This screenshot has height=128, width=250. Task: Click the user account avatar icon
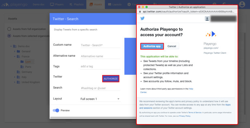tap(242, 4)
